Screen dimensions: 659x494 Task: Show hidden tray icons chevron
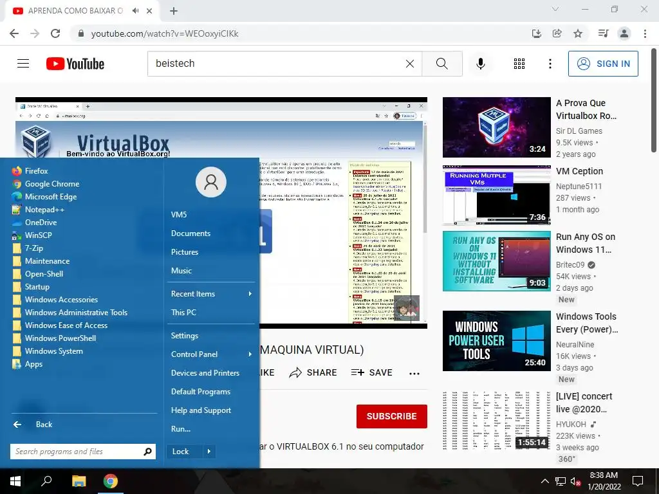click(x=544, y=481)
